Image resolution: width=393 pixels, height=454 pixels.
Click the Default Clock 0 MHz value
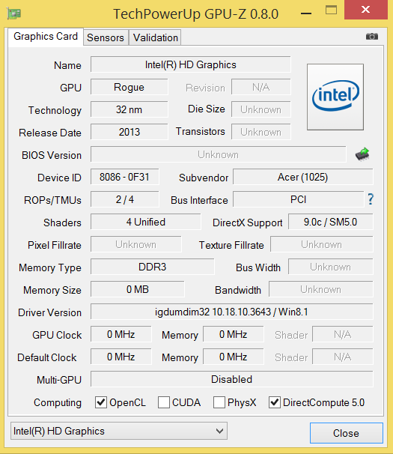(121, 357)
